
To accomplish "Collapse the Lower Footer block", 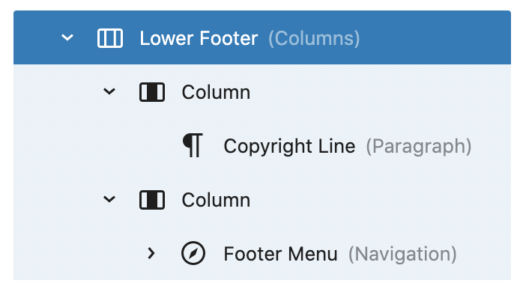I will coord(67,38).
